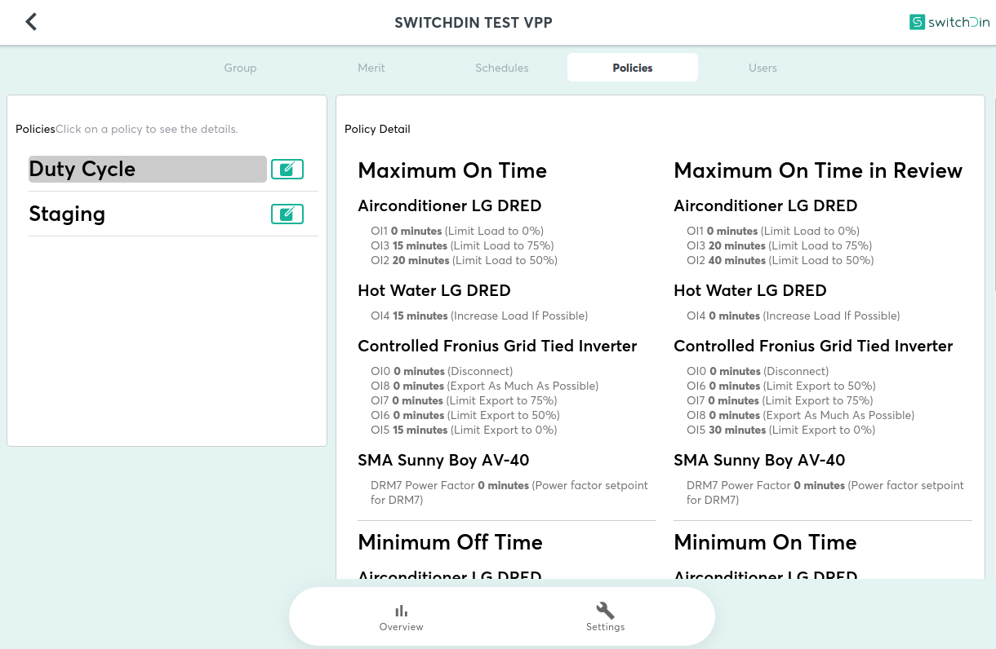Switch to the Group tab

coord(241,68)
